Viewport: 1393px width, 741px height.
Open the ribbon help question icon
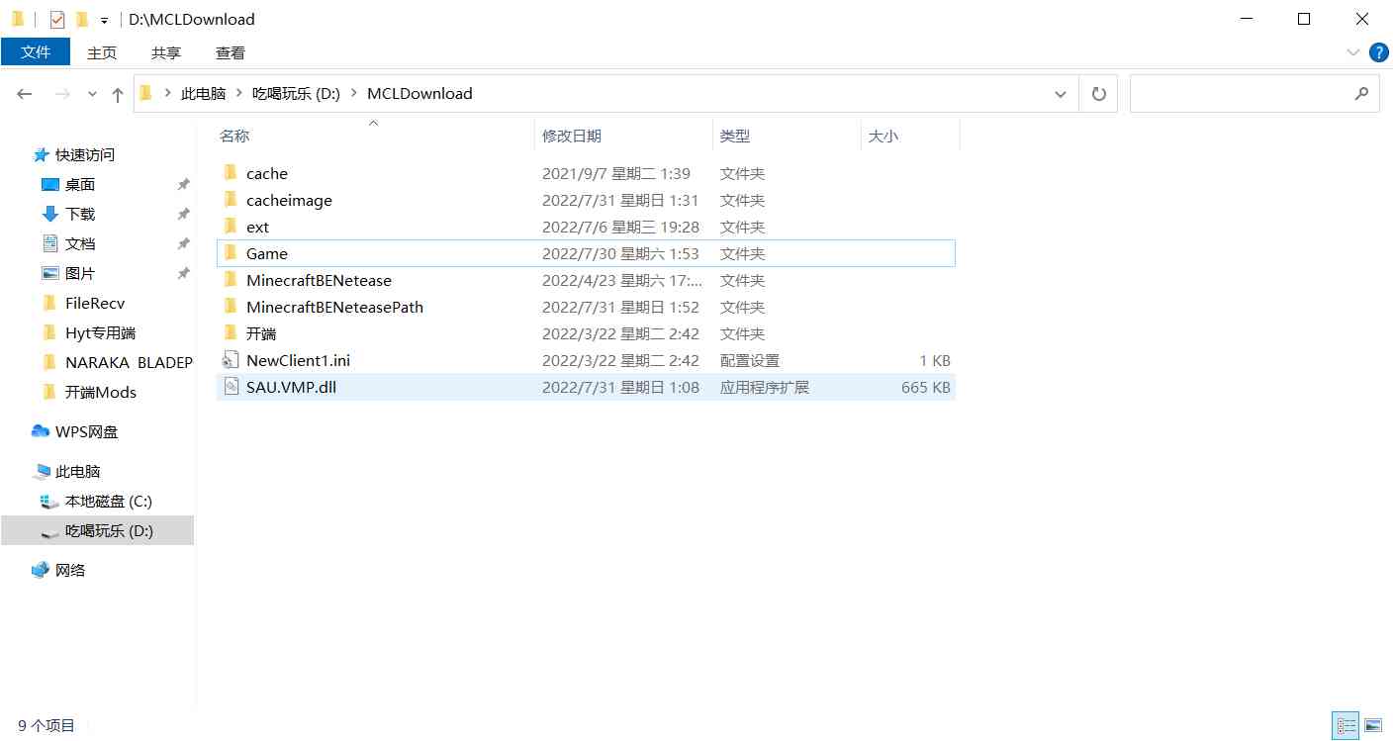[1379, 51]
